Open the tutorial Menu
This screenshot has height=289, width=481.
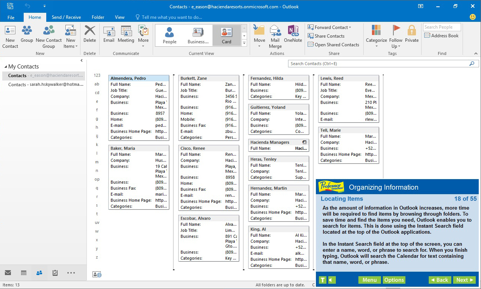[x=369, y=280]
